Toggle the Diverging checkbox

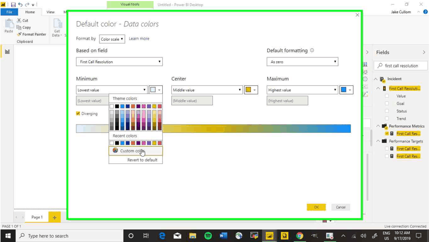tap(78, 113)
